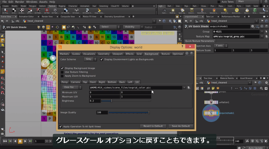Open the Character shelf tab
269x149 pixels.
point(73,6)
